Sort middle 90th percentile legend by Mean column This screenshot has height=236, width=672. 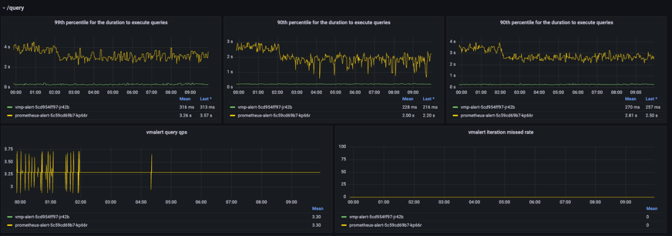(x=408, y=99)
